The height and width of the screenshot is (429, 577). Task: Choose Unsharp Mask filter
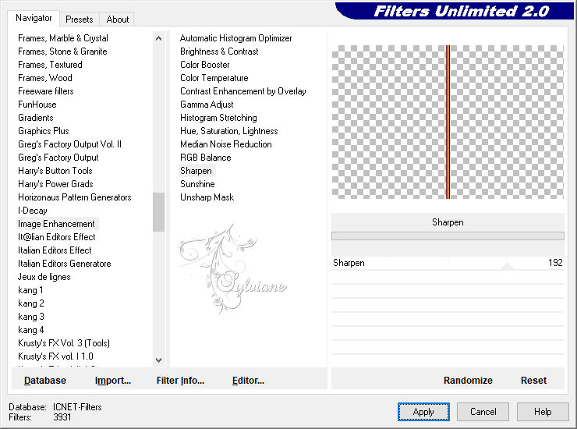[x=207, y=197]
